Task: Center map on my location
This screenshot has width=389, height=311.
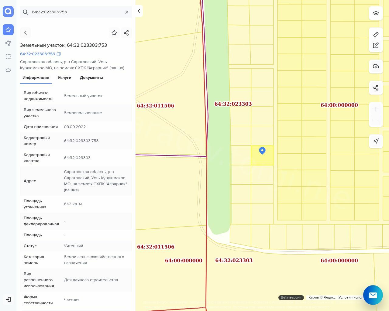Action: [376, 141]
